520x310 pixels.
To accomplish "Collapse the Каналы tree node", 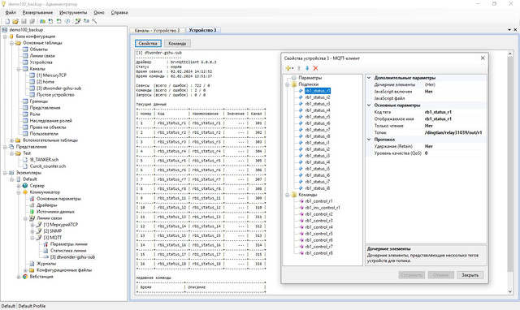I will [19, 69].
